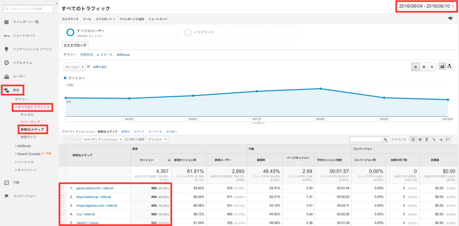Click the メール button
Image resolution: width=459 pixels, height=226 pixels.
[x=87, y=19]
